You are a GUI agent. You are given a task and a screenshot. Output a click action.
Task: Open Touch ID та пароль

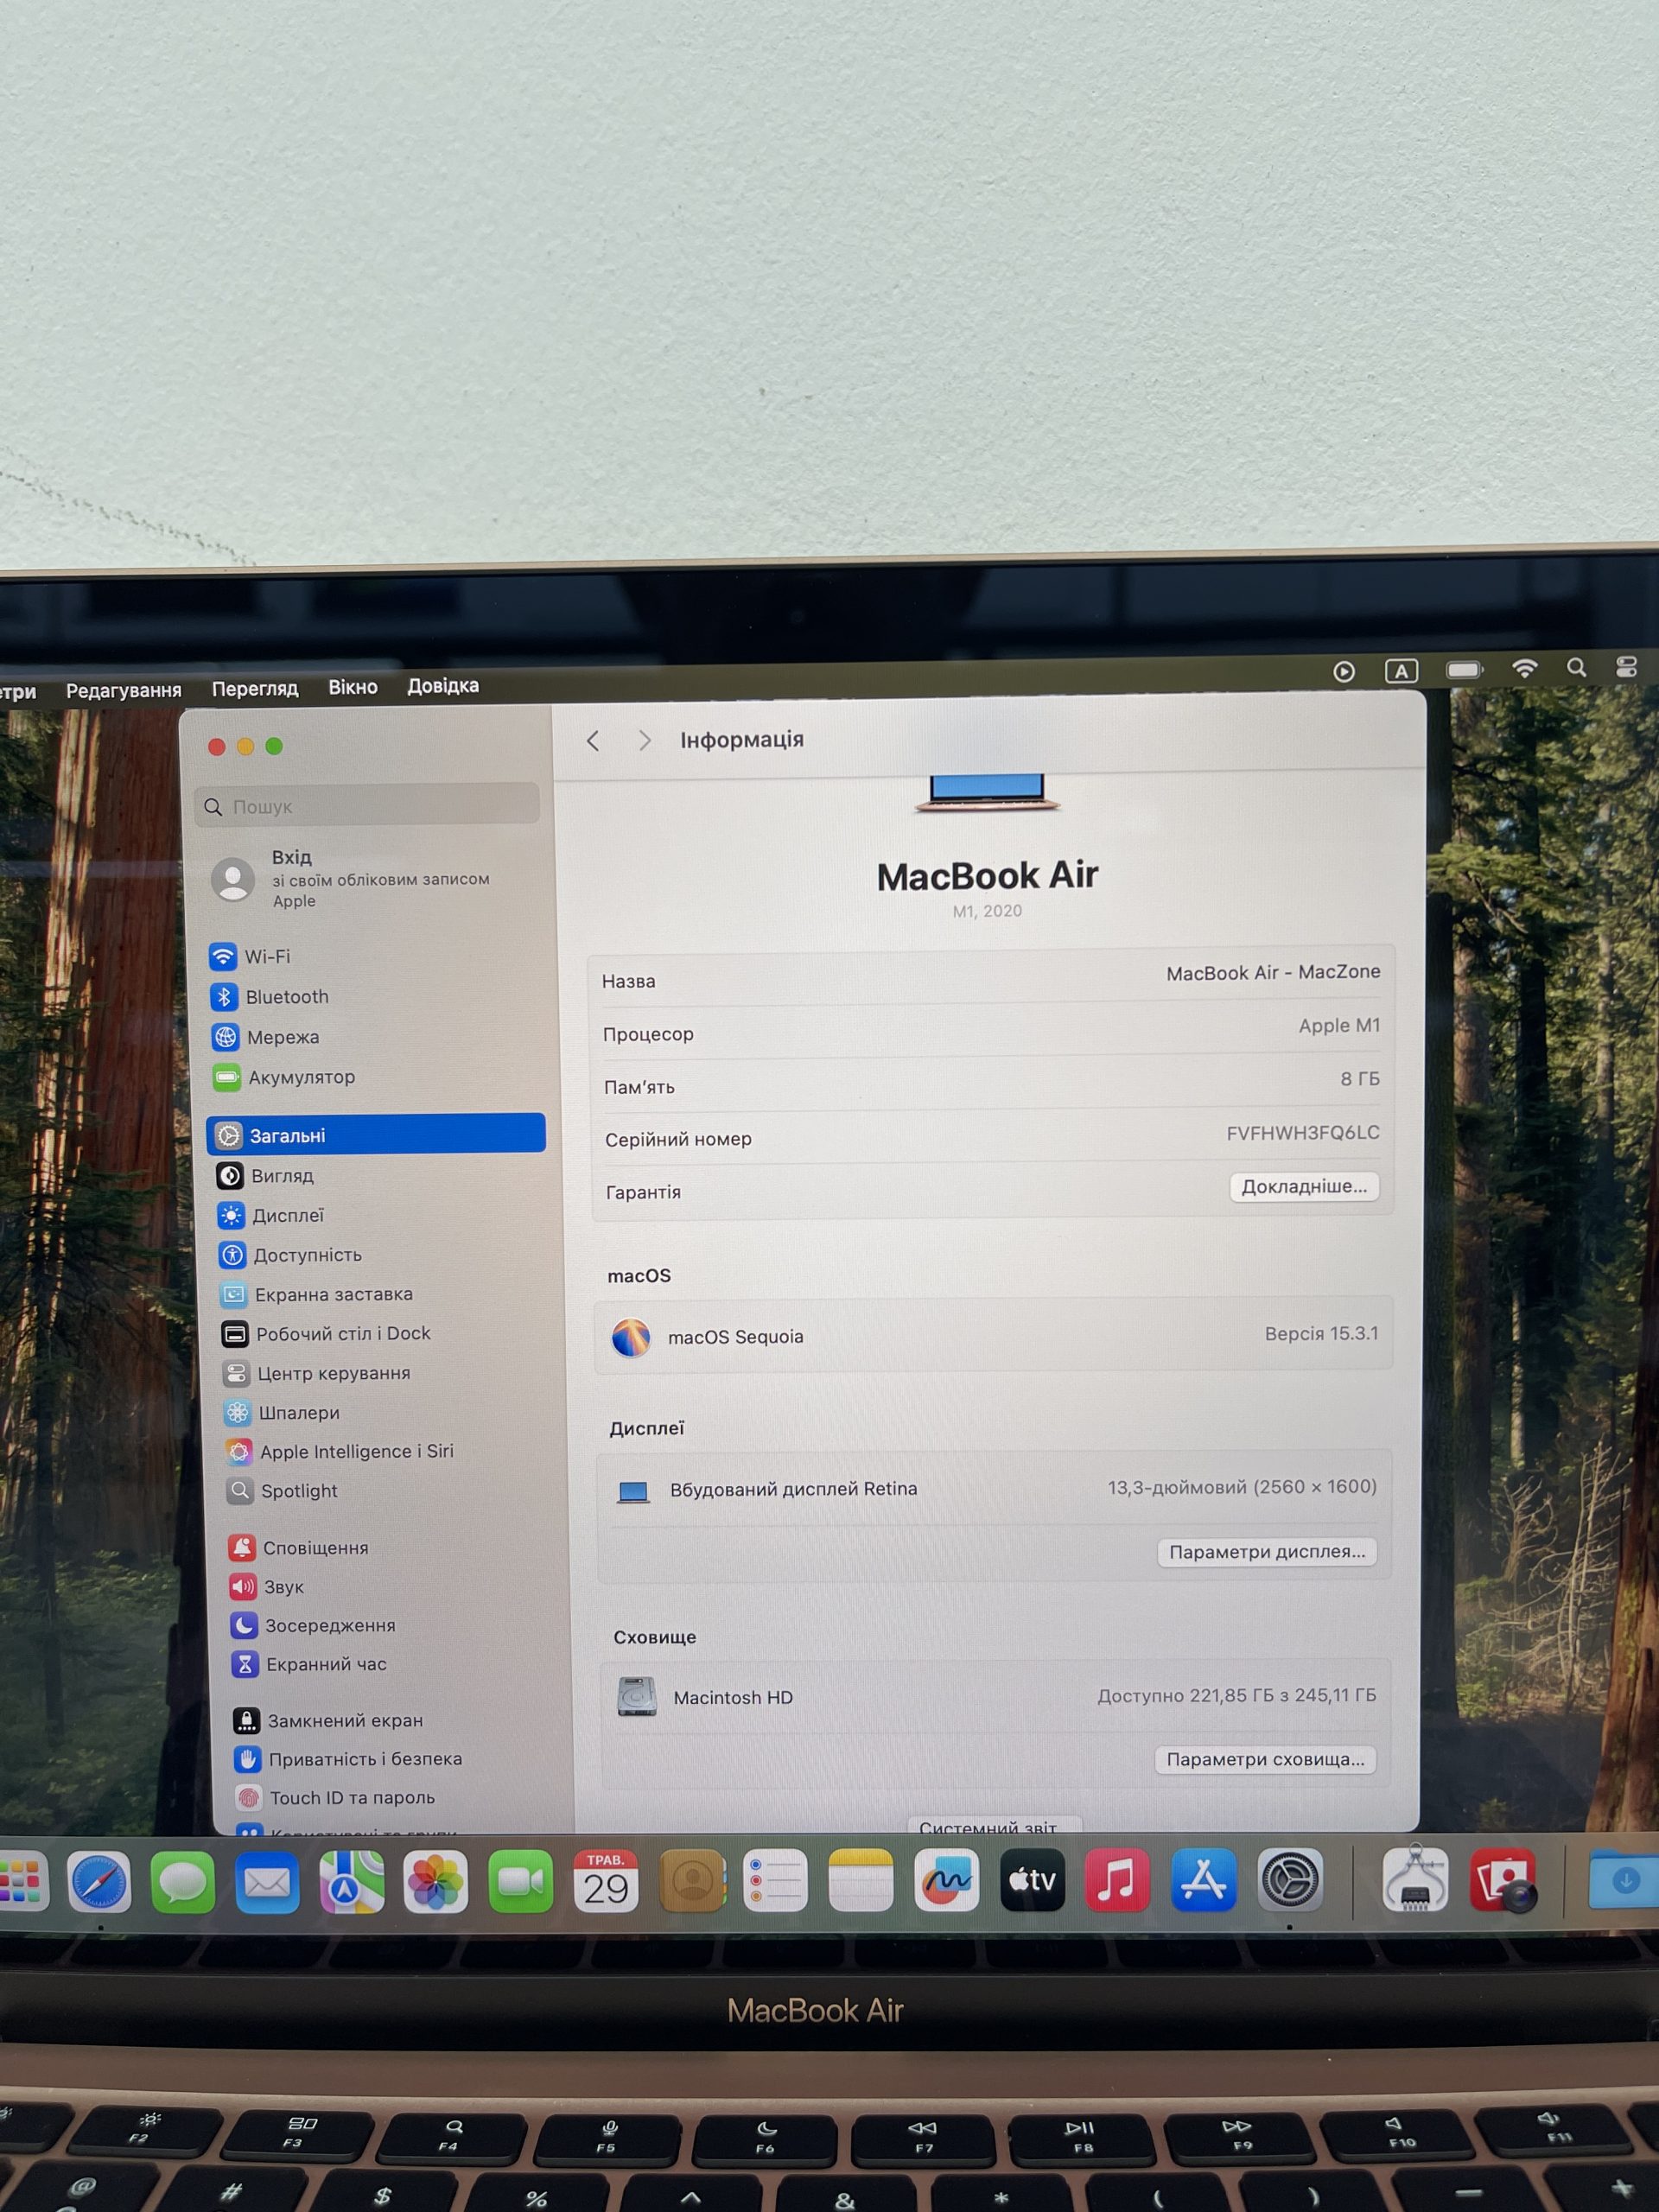335,1797
